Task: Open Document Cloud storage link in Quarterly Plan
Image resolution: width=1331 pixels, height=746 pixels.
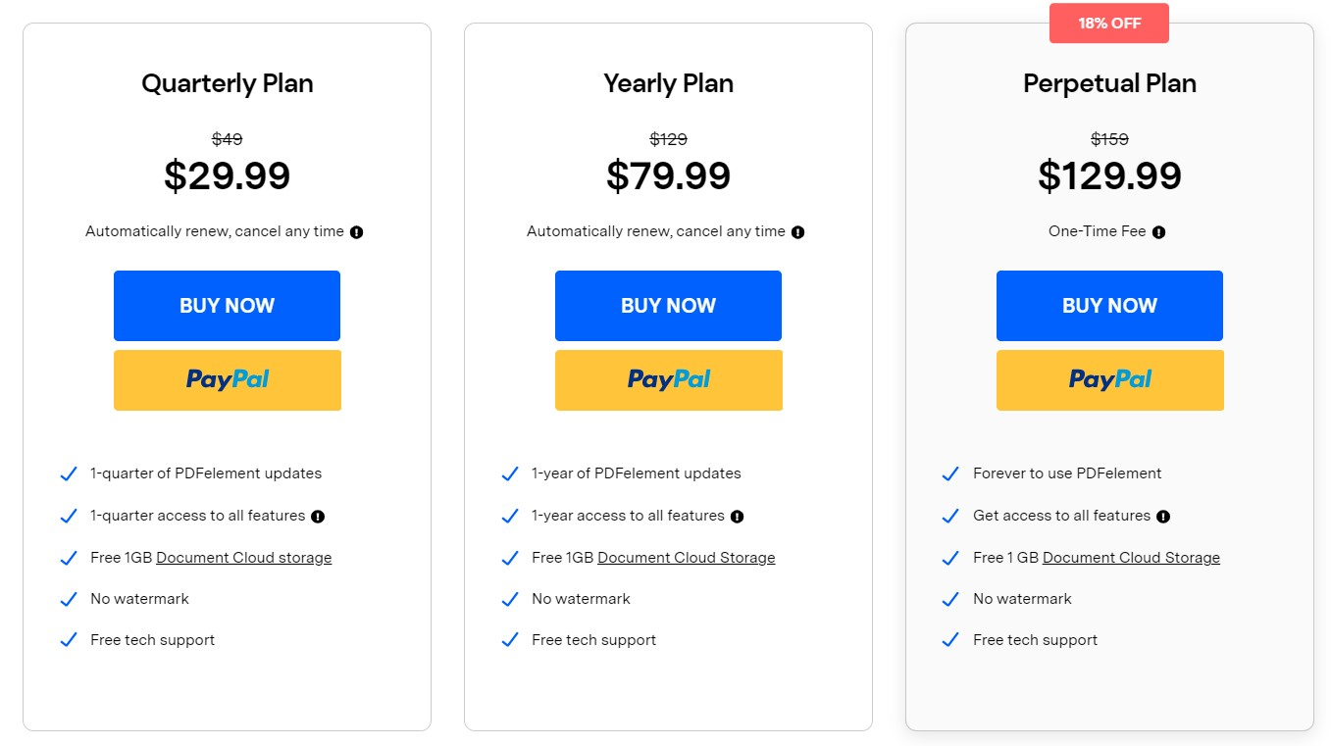Action: [244, 558]
